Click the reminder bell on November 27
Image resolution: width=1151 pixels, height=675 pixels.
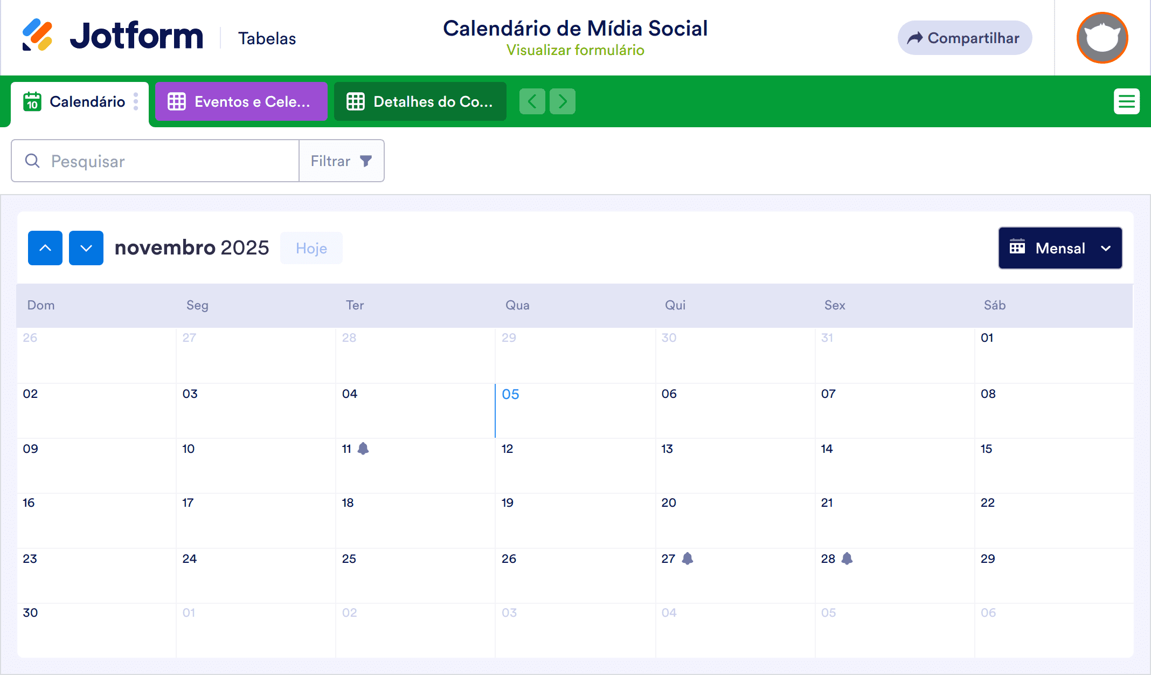click(x=689, y=559)
